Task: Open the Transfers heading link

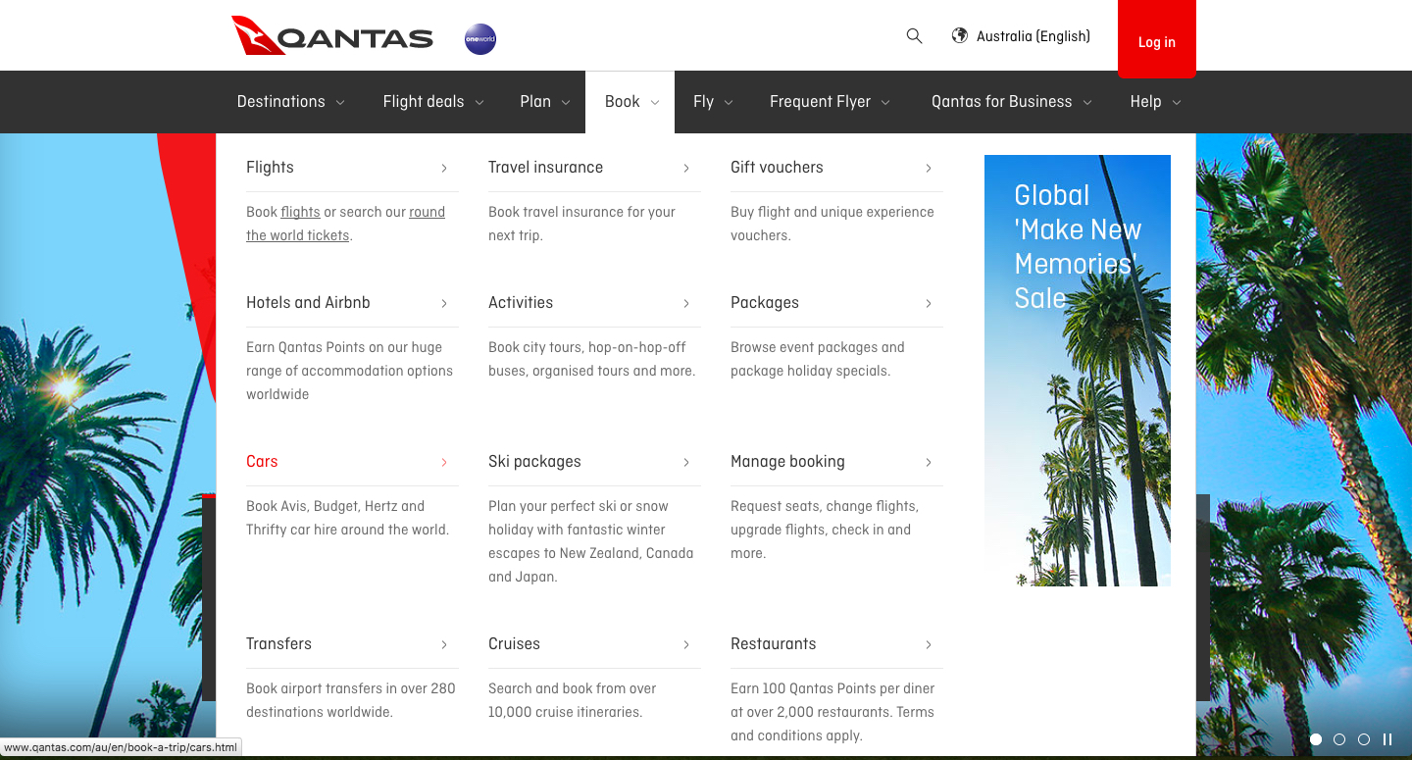Action: [x=278, y=644]
